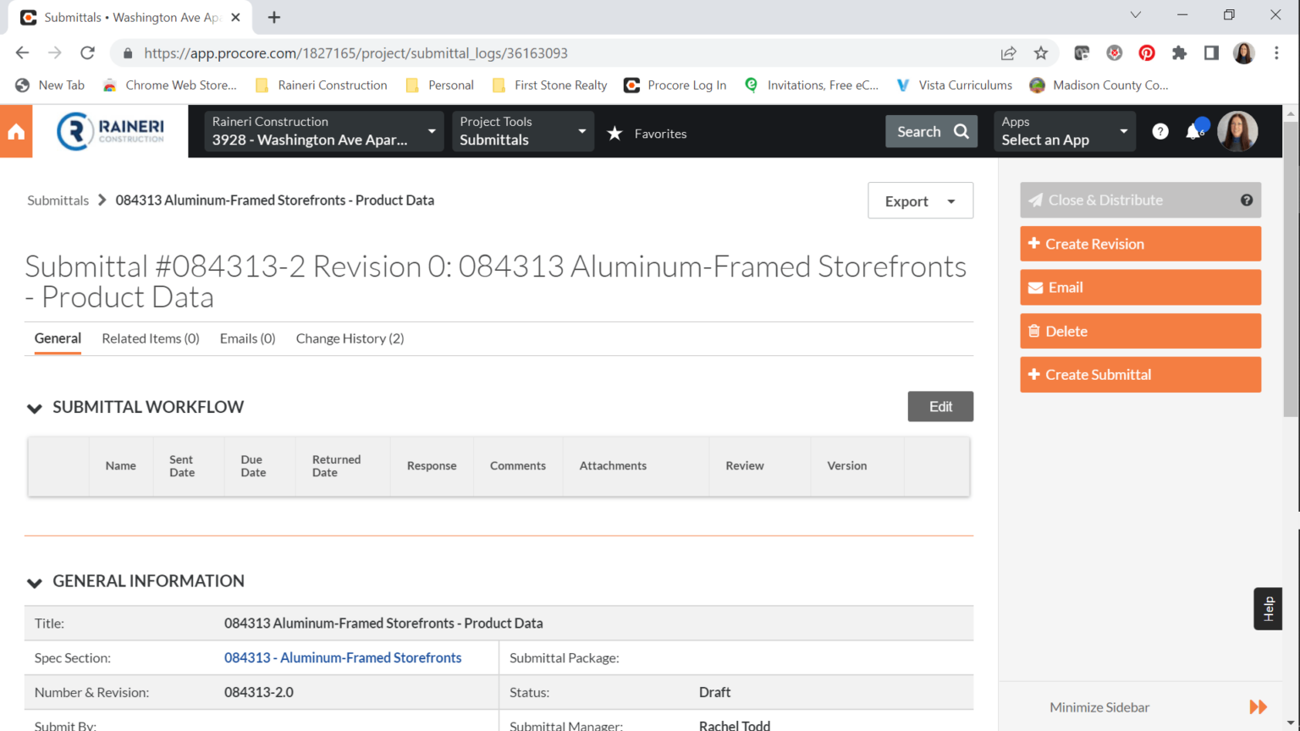
Task: Click the Close & Distribute help icon
Action: point(1247,201)
